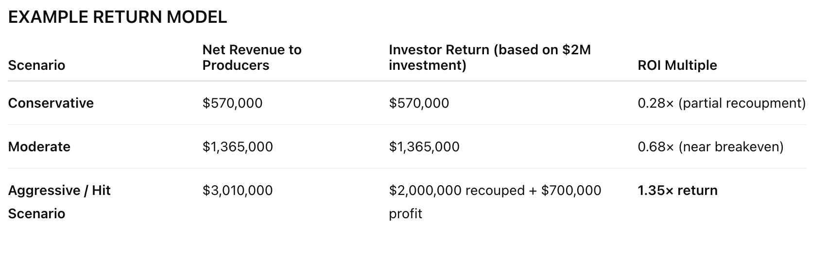Viewport: 827px width, 258px height.
Task: Click the word investment) in the header
Action: point(428,65)
